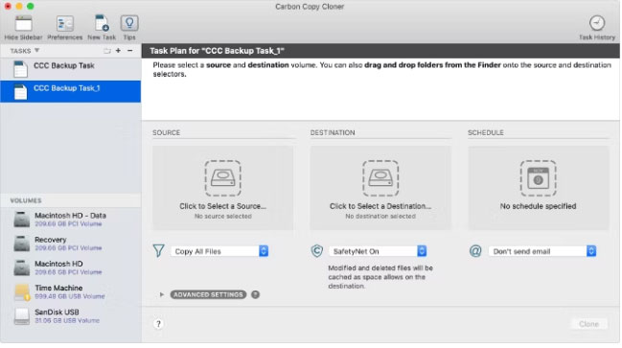Click the DESTINATION heading label
622x348 pixels.
coord(333,132)
